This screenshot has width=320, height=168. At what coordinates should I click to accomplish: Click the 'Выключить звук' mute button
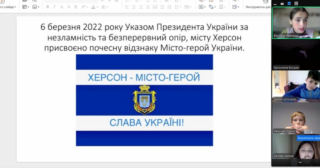point(308,138)
